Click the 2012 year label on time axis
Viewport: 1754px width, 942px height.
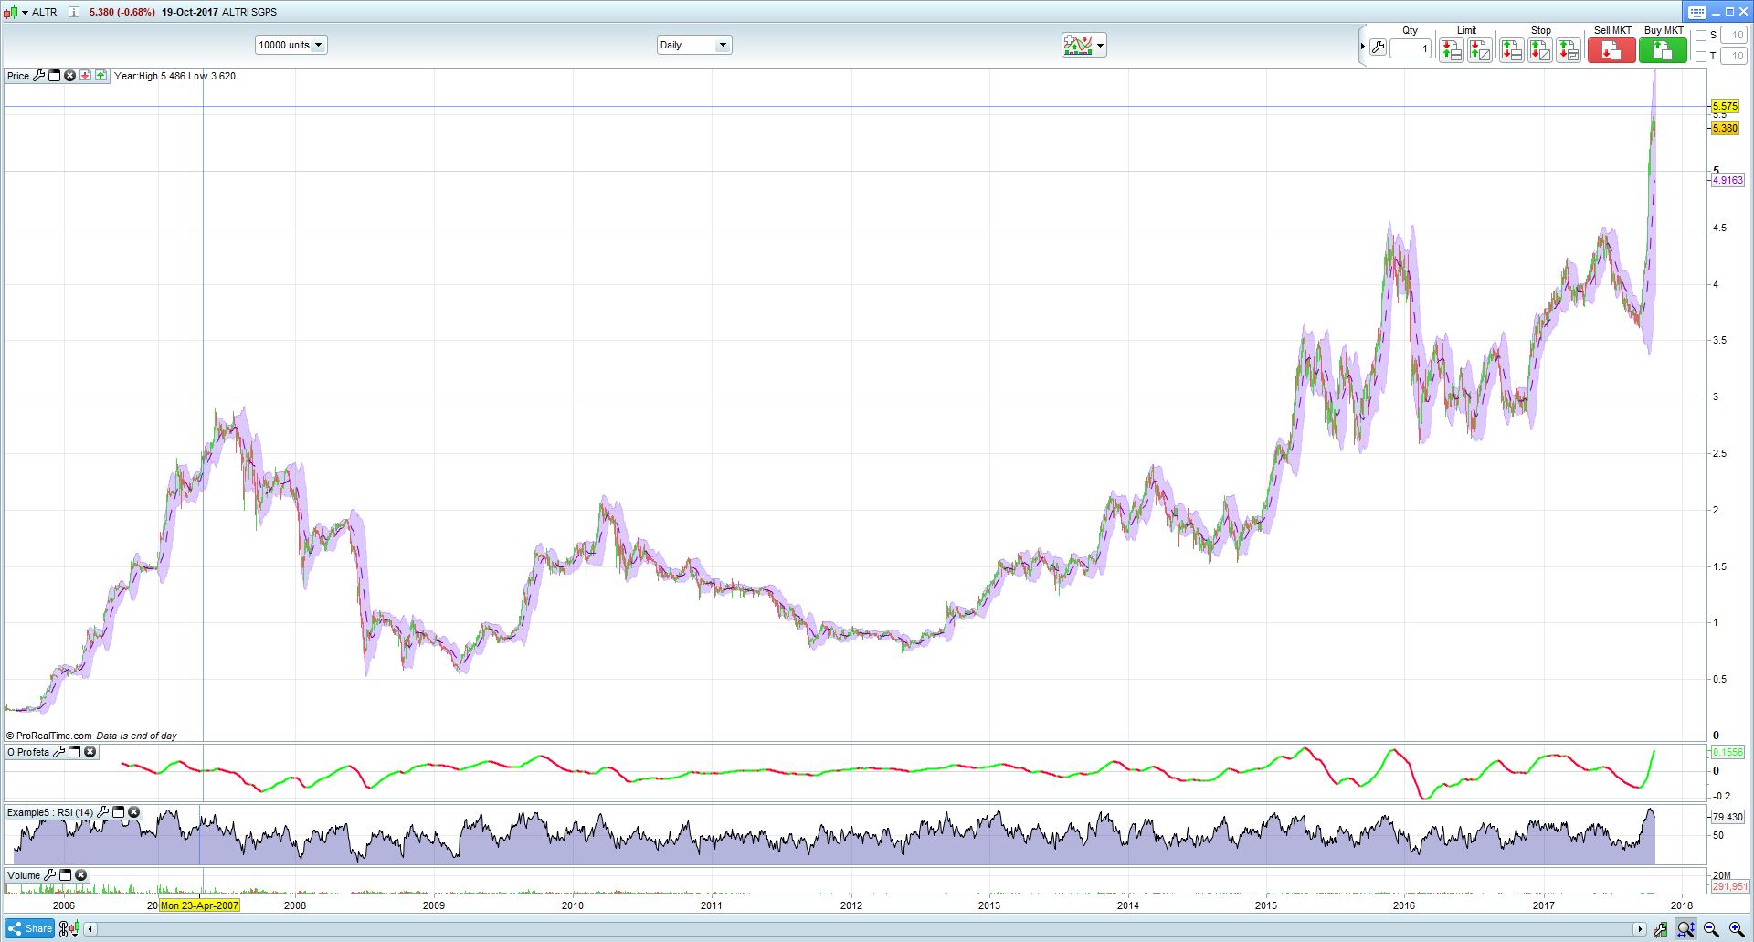pos(851,905)
